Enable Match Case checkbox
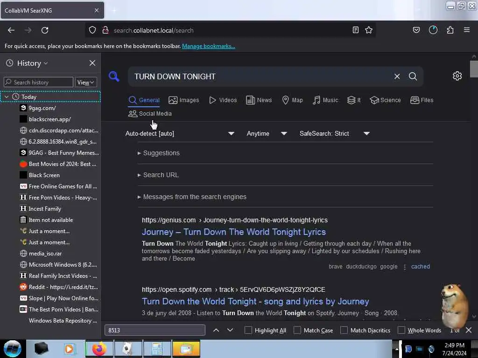This screenshot has height=358, width=478. pyautogui.click(x=297, y=330)
